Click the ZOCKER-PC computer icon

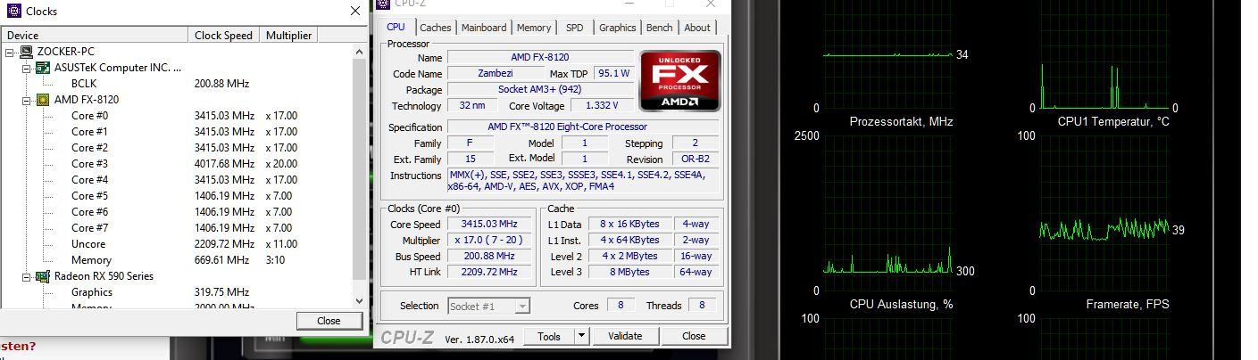[26, 52]
